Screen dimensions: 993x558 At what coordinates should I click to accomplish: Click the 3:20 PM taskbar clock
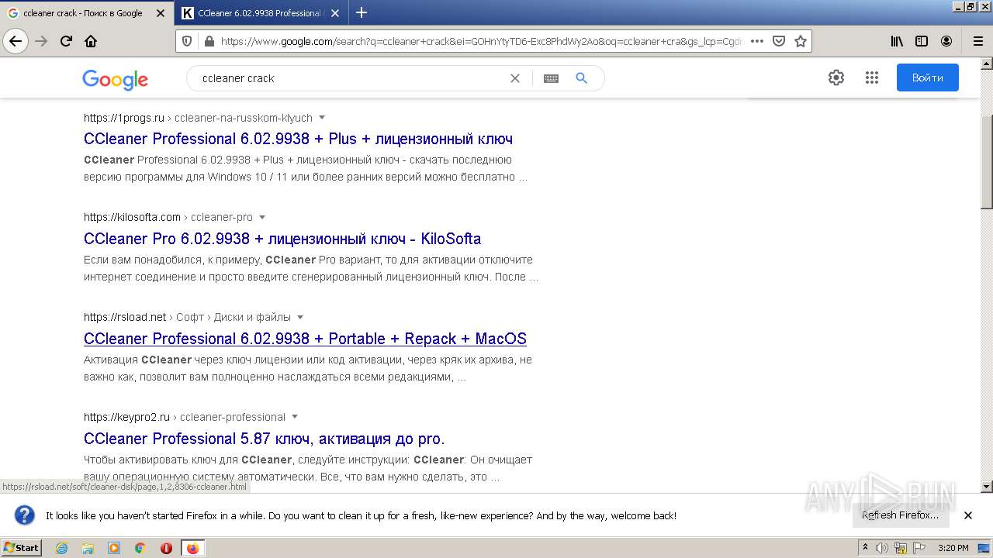pos(953,548)
